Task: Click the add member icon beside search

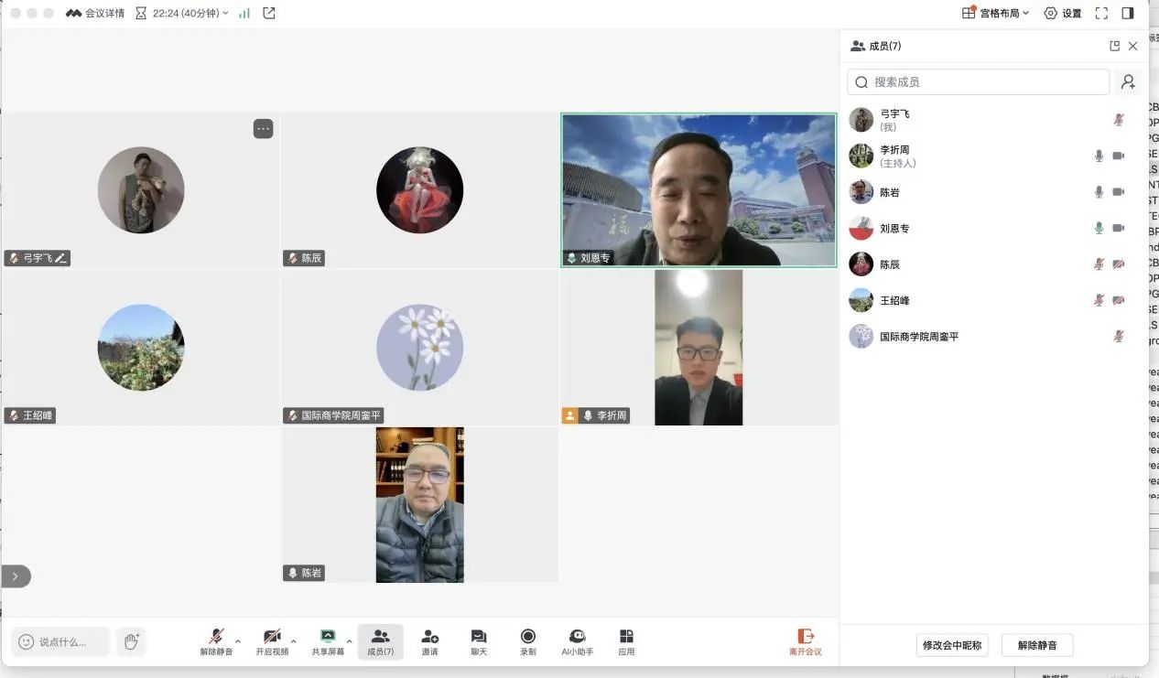Action: tap(1128, 81)
